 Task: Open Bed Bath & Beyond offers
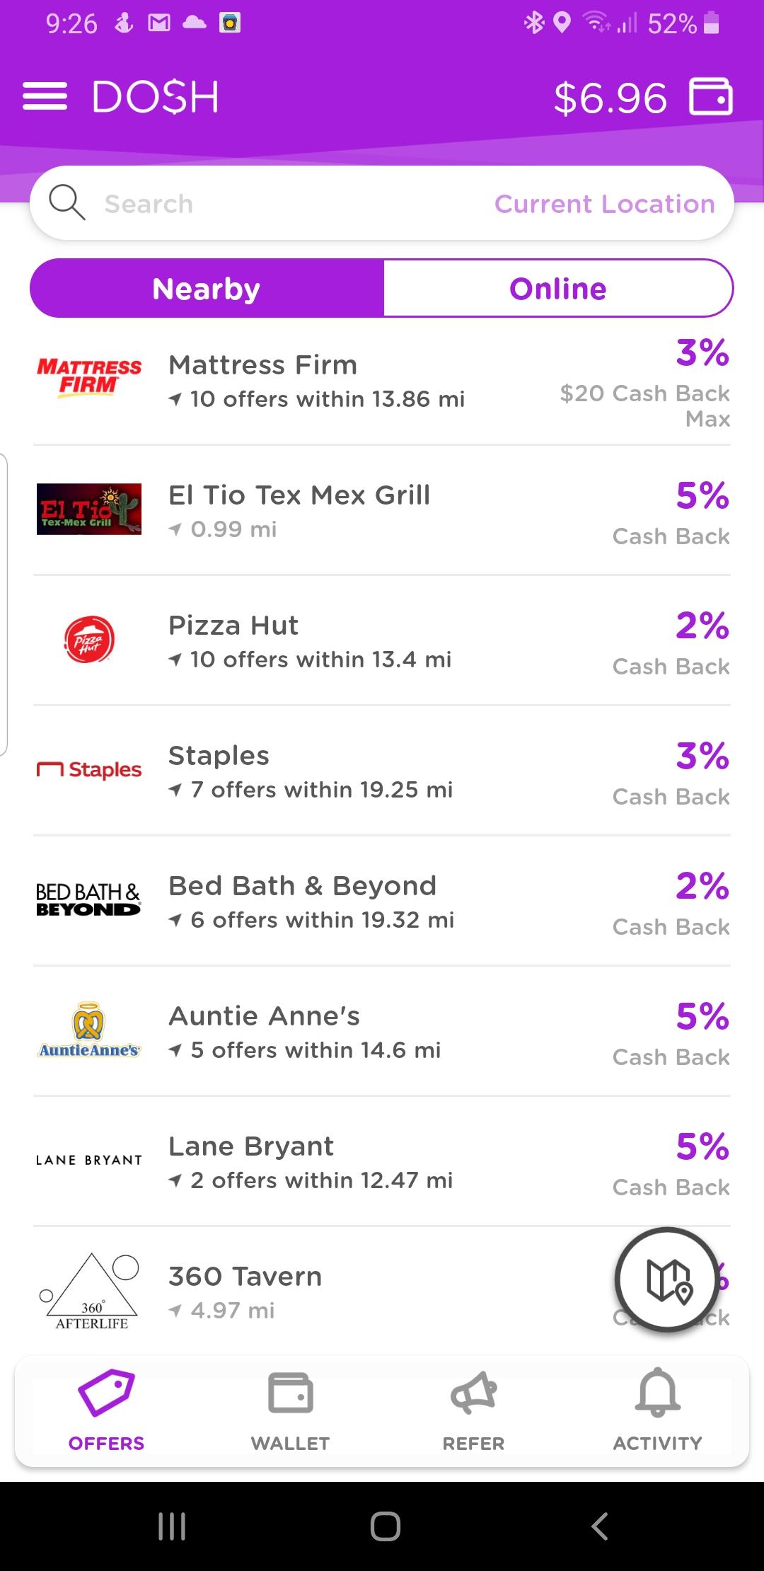[x=382, y=901]
